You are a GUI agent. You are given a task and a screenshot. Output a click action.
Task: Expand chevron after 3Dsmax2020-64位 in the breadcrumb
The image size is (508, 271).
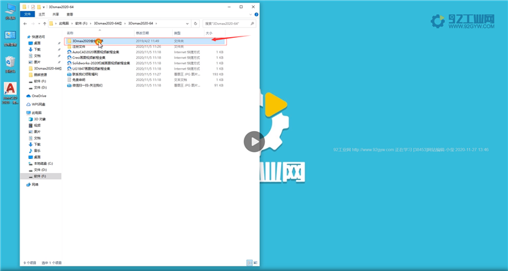click(125, 24)
